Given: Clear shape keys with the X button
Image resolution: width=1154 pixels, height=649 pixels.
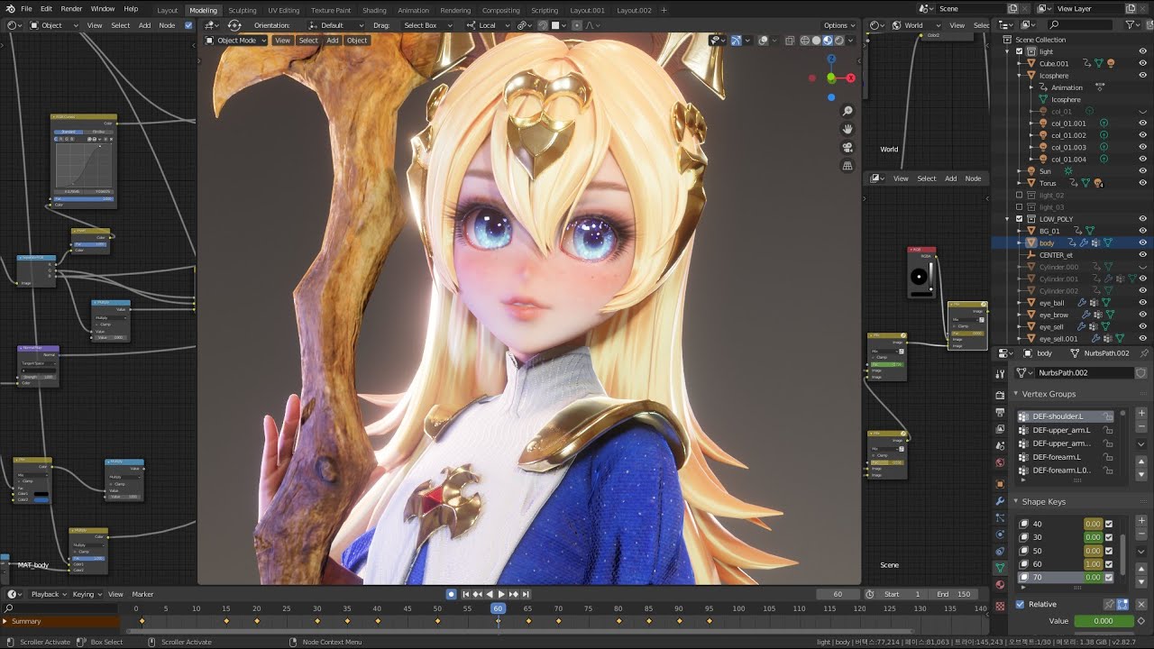Looking at the screenshot, I should tap(1141, 604).
